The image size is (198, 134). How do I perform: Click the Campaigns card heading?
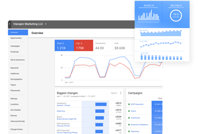tap(135, 93)
